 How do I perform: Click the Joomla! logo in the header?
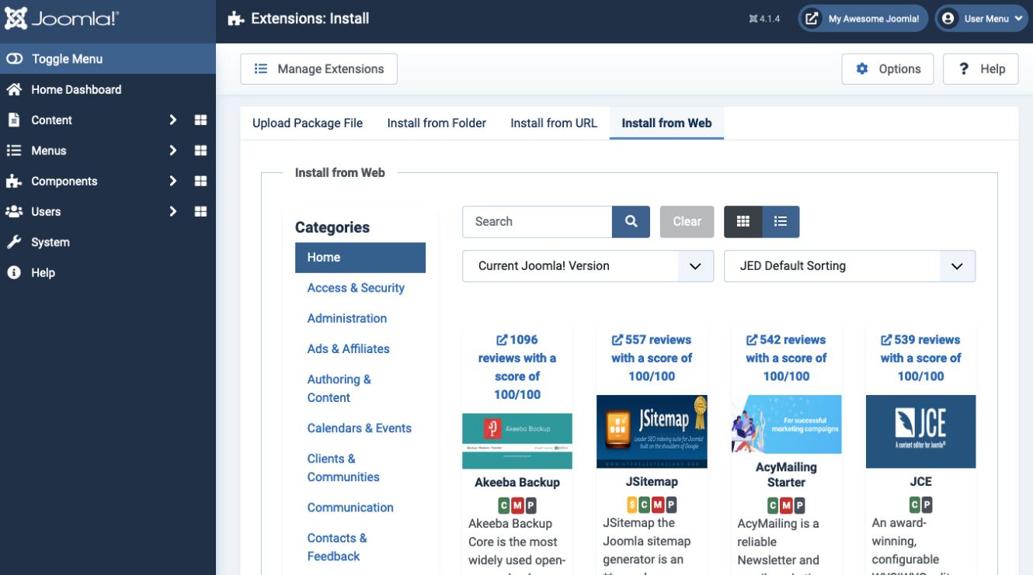(x=61, y=19)
